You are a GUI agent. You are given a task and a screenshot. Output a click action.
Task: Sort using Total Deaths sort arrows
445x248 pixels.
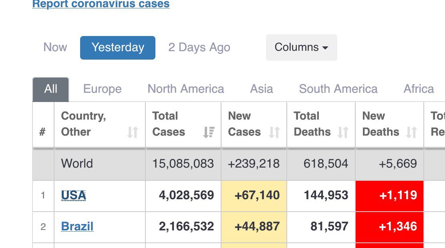coord(343,132)
